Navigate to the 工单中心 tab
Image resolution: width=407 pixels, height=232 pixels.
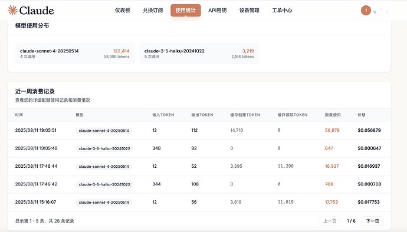coord(282,11)
